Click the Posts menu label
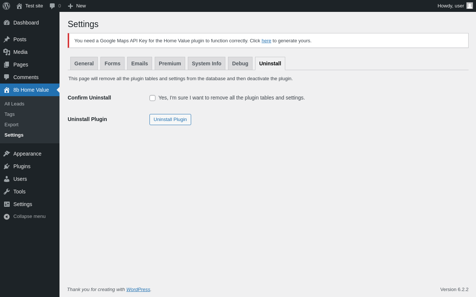 pos(20,39)
